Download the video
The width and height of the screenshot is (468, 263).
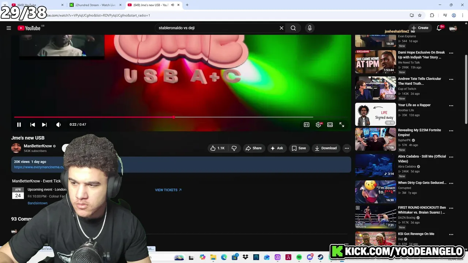tap(325, 148)
